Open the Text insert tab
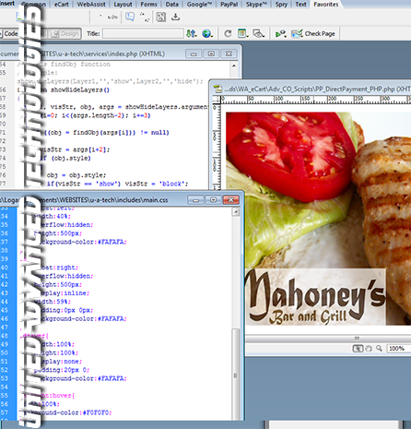411x429 pixels. coord(300,5)
